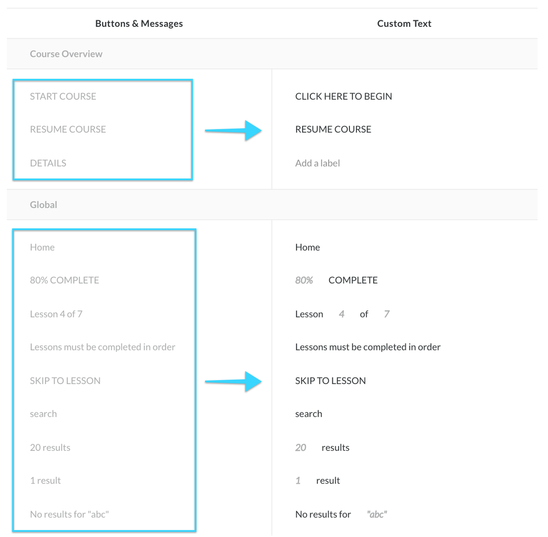Screen dimensions: 548x537
Task: Select the Home custom text field
Action: 307,247
